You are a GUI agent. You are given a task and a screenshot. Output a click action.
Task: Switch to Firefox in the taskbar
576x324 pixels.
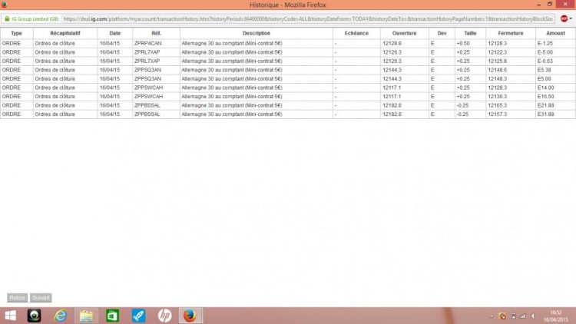(190, 316)
